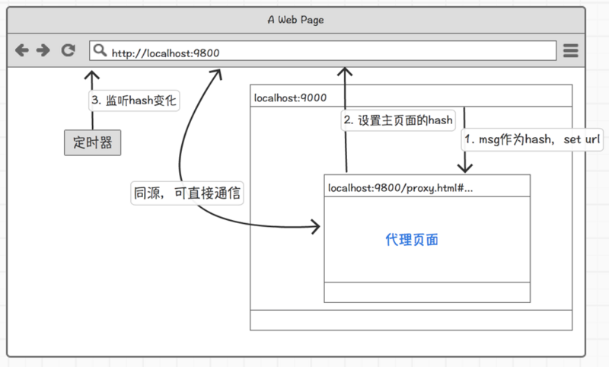Click the browser back arrow
The image size is (609, 367).
pos(22,50)
